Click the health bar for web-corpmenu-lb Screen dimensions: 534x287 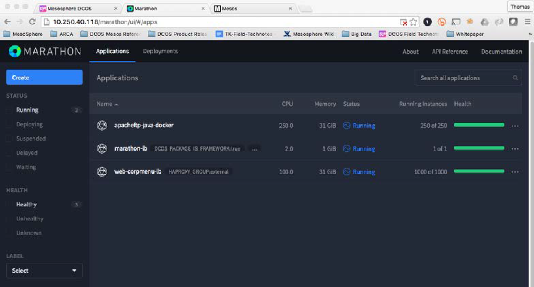click(479, 171)
